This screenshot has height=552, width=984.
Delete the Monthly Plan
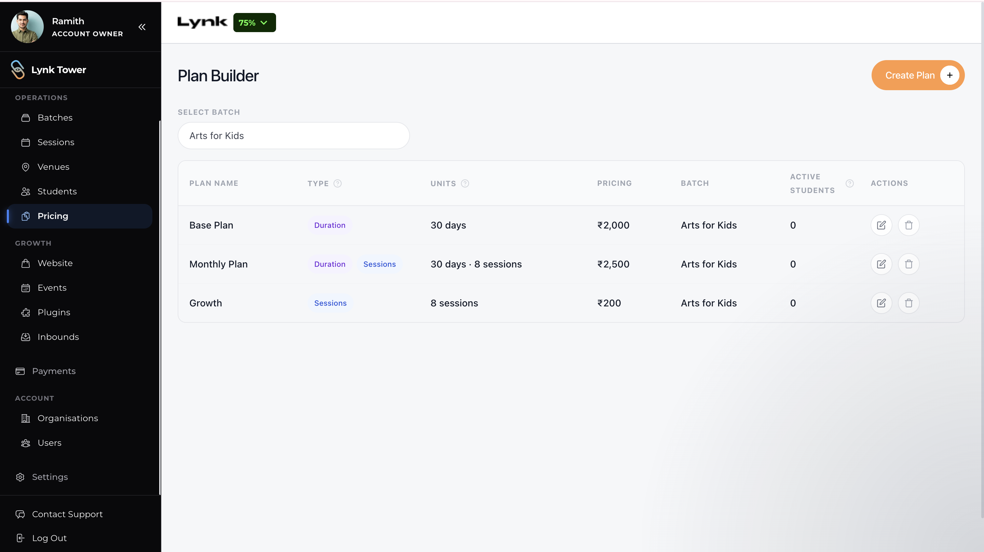(x=909, y=264)
